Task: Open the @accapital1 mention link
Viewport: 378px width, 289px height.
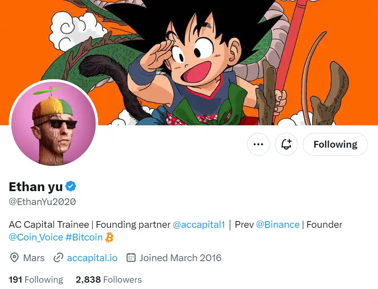Action: click(x=199, y=224)
